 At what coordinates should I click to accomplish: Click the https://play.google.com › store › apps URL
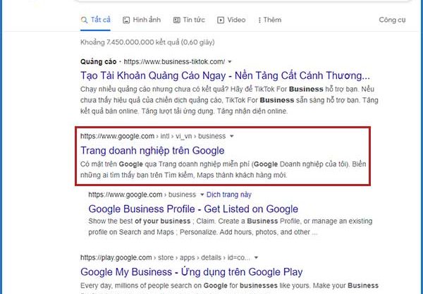click(x=165, y=258)
